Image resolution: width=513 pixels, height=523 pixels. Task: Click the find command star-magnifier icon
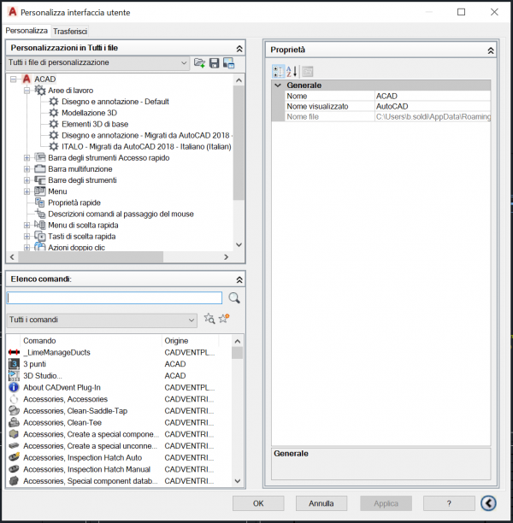coord(209,319)
